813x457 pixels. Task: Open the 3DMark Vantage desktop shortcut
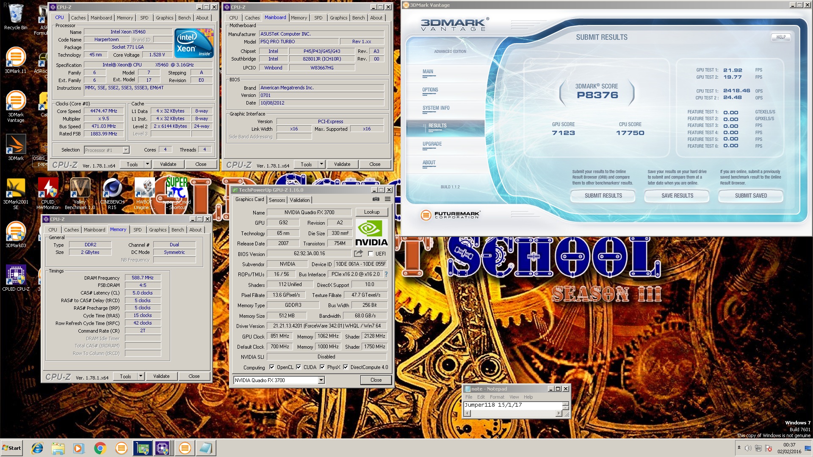16,107
